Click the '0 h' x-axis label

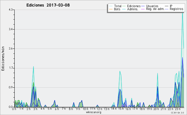point(14,109)
